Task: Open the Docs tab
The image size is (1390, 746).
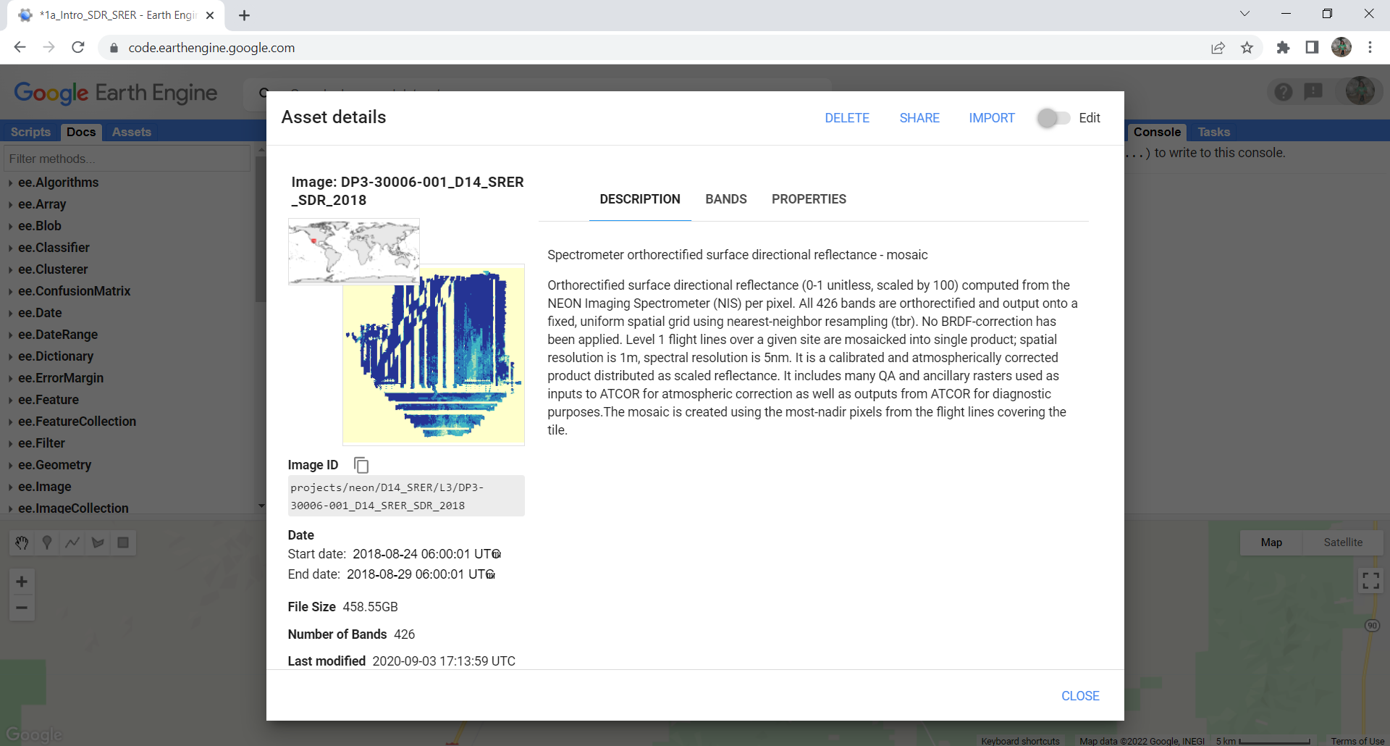Action: click(x=81, y=132)
